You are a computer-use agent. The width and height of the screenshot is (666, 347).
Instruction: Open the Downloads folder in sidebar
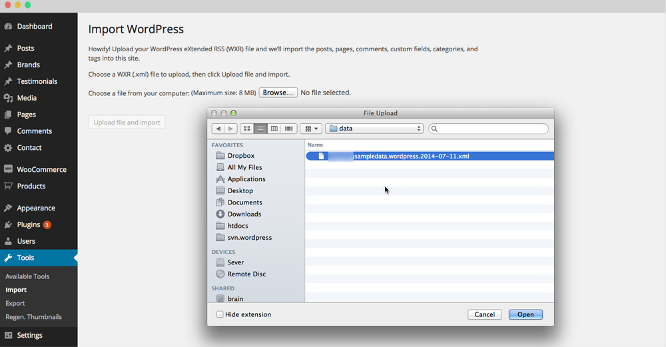(x=244, y=214)
